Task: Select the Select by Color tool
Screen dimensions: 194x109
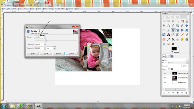Action: point(182,21)
